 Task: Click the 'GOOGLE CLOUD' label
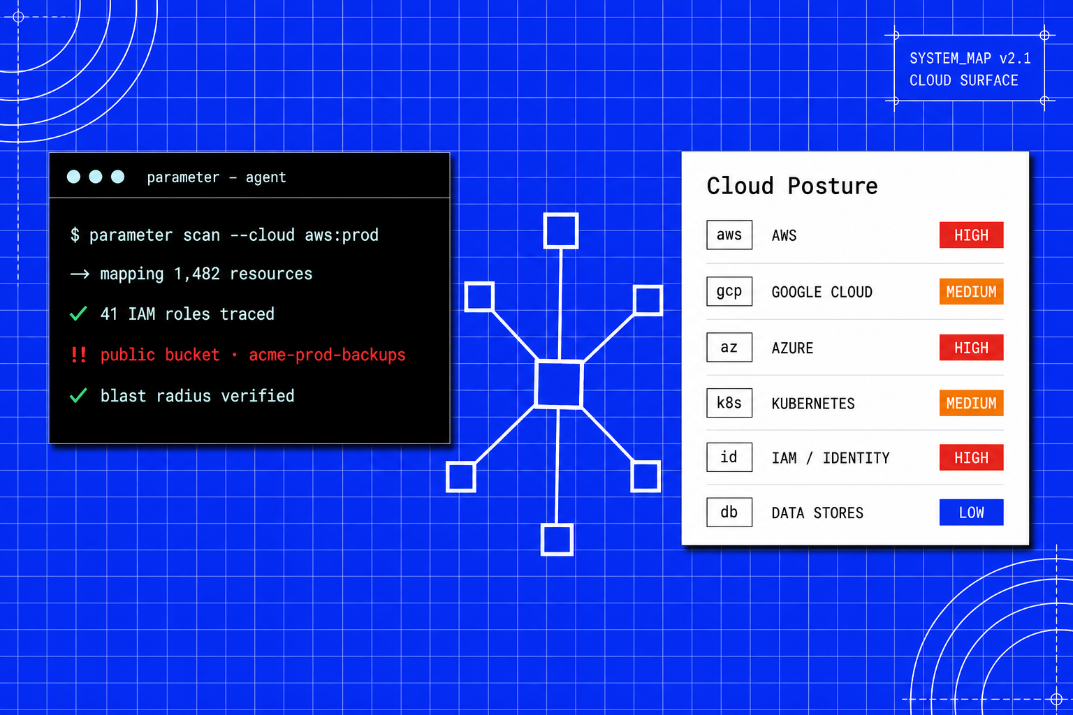coord(822,292)
